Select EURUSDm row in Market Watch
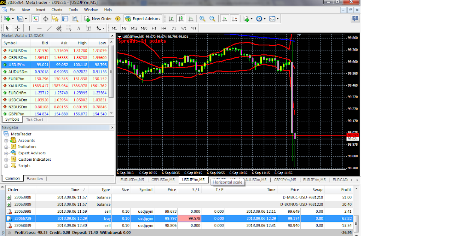 [55, 51]
